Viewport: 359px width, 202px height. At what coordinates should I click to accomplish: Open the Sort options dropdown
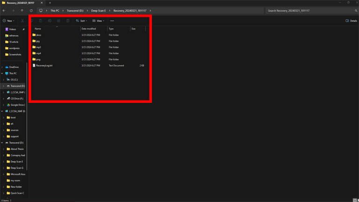coord(81,21)
